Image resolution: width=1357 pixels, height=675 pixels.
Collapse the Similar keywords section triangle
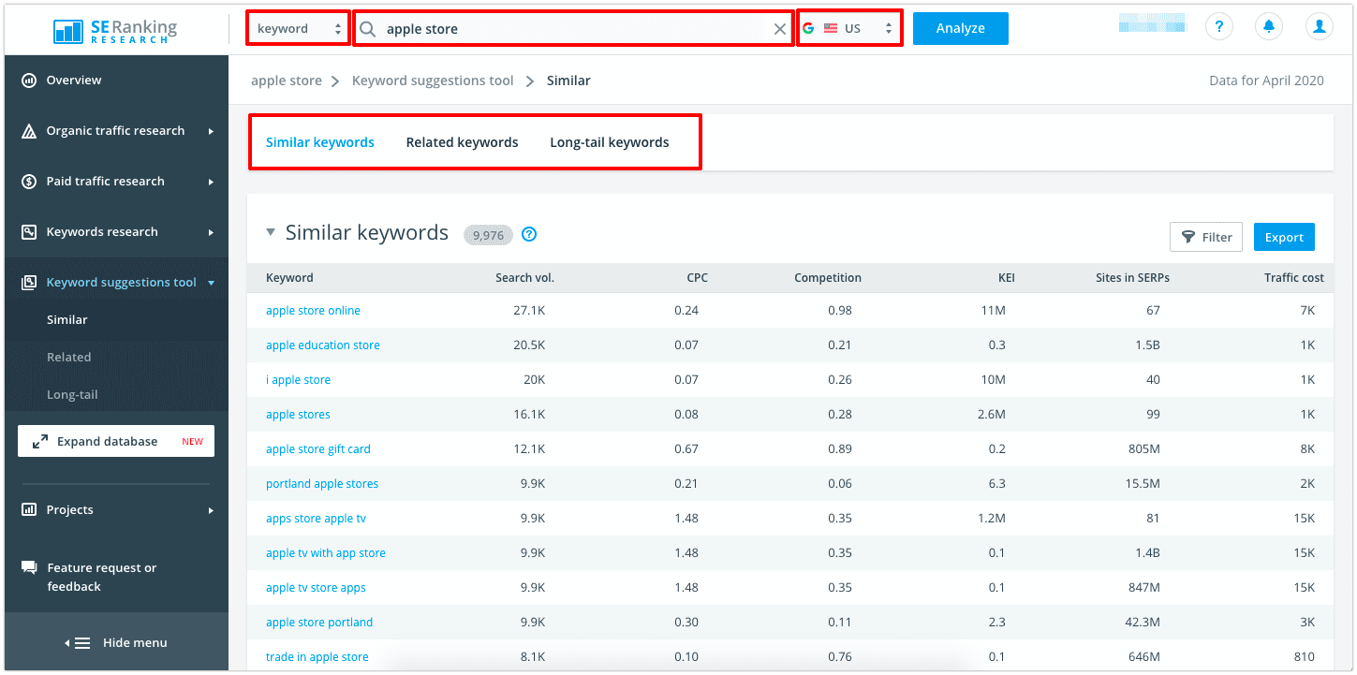pos(271,233)
